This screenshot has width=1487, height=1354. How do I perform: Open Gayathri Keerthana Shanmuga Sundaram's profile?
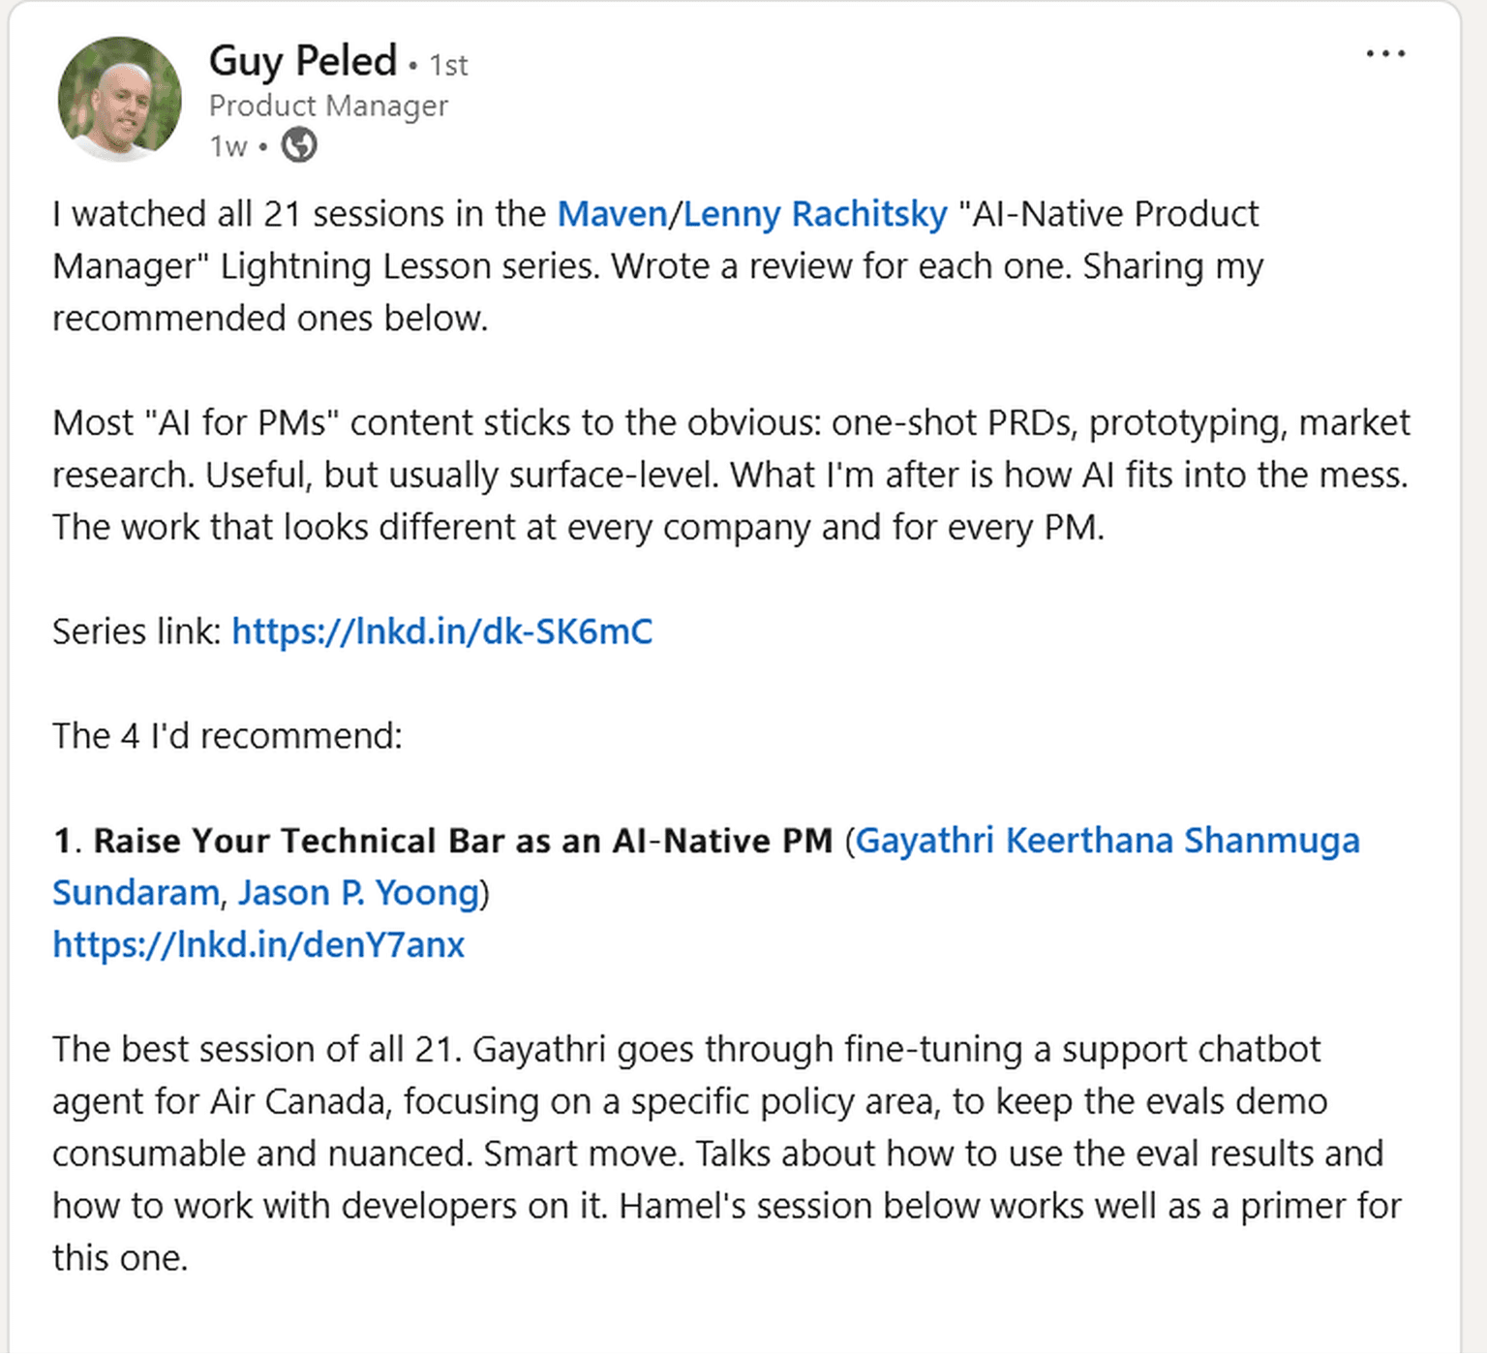tap(1107, 841)
